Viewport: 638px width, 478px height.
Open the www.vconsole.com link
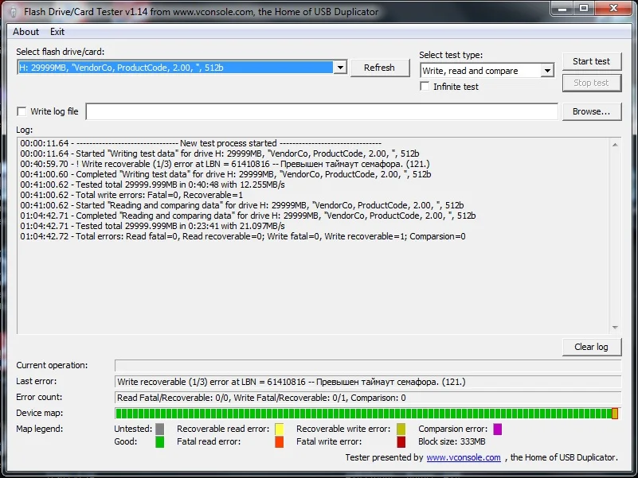point(464,457)
